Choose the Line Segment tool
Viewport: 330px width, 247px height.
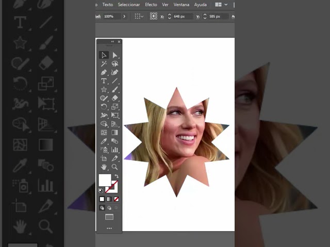[x=114, y=81]
